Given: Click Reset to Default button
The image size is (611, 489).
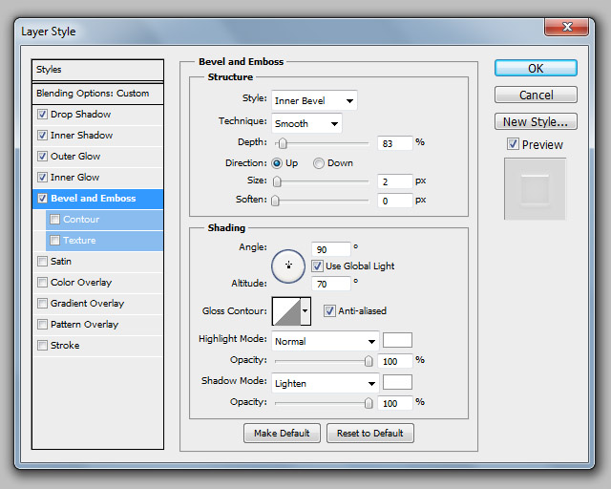Looking at the screenshot, I should tap(370, 434).
